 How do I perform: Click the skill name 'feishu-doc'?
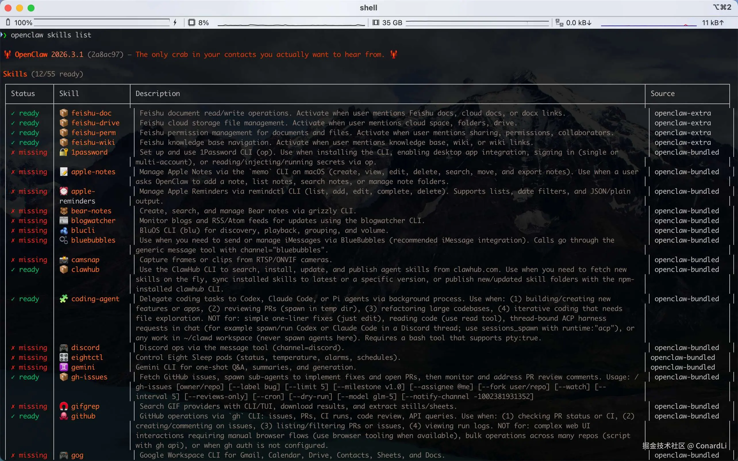[x=91, y=113]
